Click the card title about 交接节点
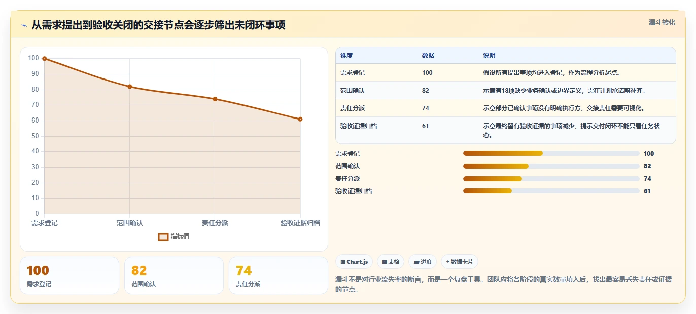Screen dimensions: 696x314 click(158, 25)
